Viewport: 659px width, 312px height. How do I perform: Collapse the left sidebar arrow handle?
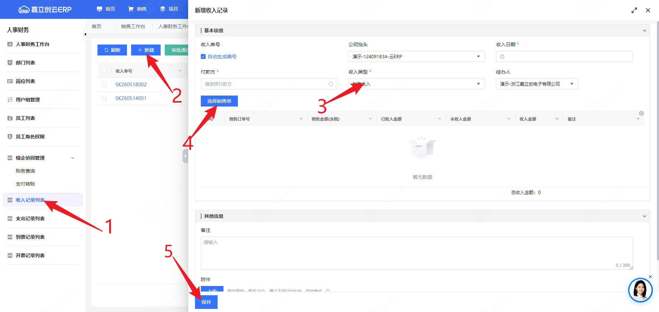click(85, 34)
